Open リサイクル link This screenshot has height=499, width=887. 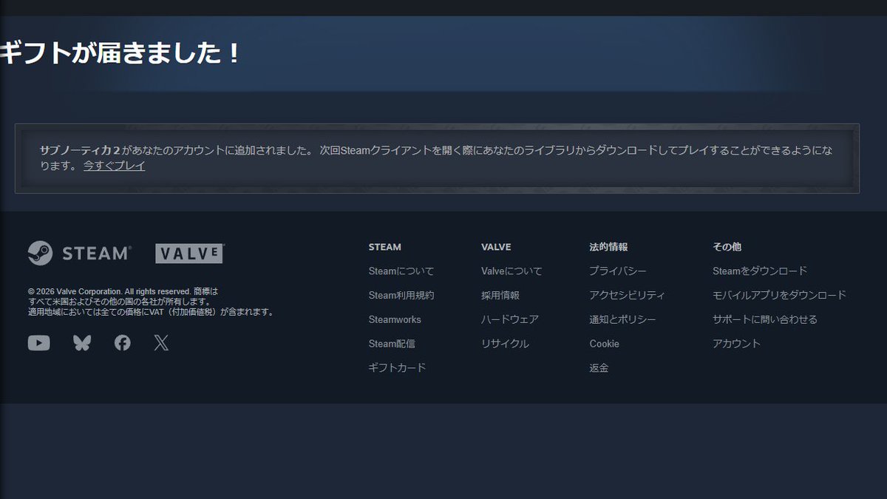pos(505,344)
